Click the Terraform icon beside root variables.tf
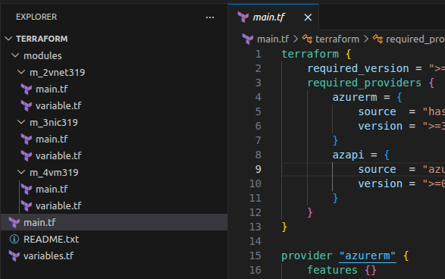 coord(14,256)
